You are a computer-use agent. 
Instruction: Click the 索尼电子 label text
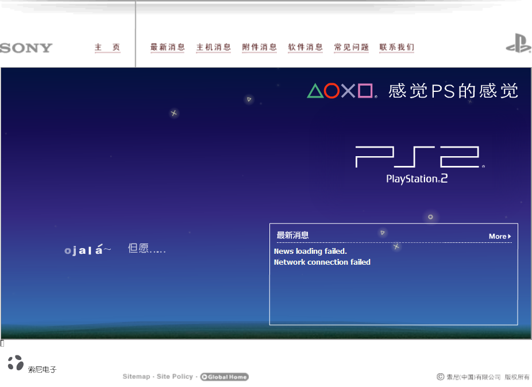tap(42, 370)
